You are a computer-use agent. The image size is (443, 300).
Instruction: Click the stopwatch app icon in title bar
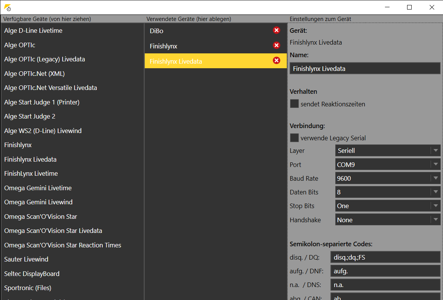[8, 8]
